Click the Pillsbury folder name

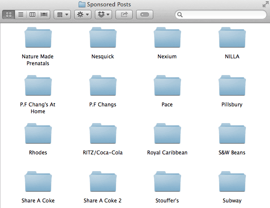[x=232, y=105]
